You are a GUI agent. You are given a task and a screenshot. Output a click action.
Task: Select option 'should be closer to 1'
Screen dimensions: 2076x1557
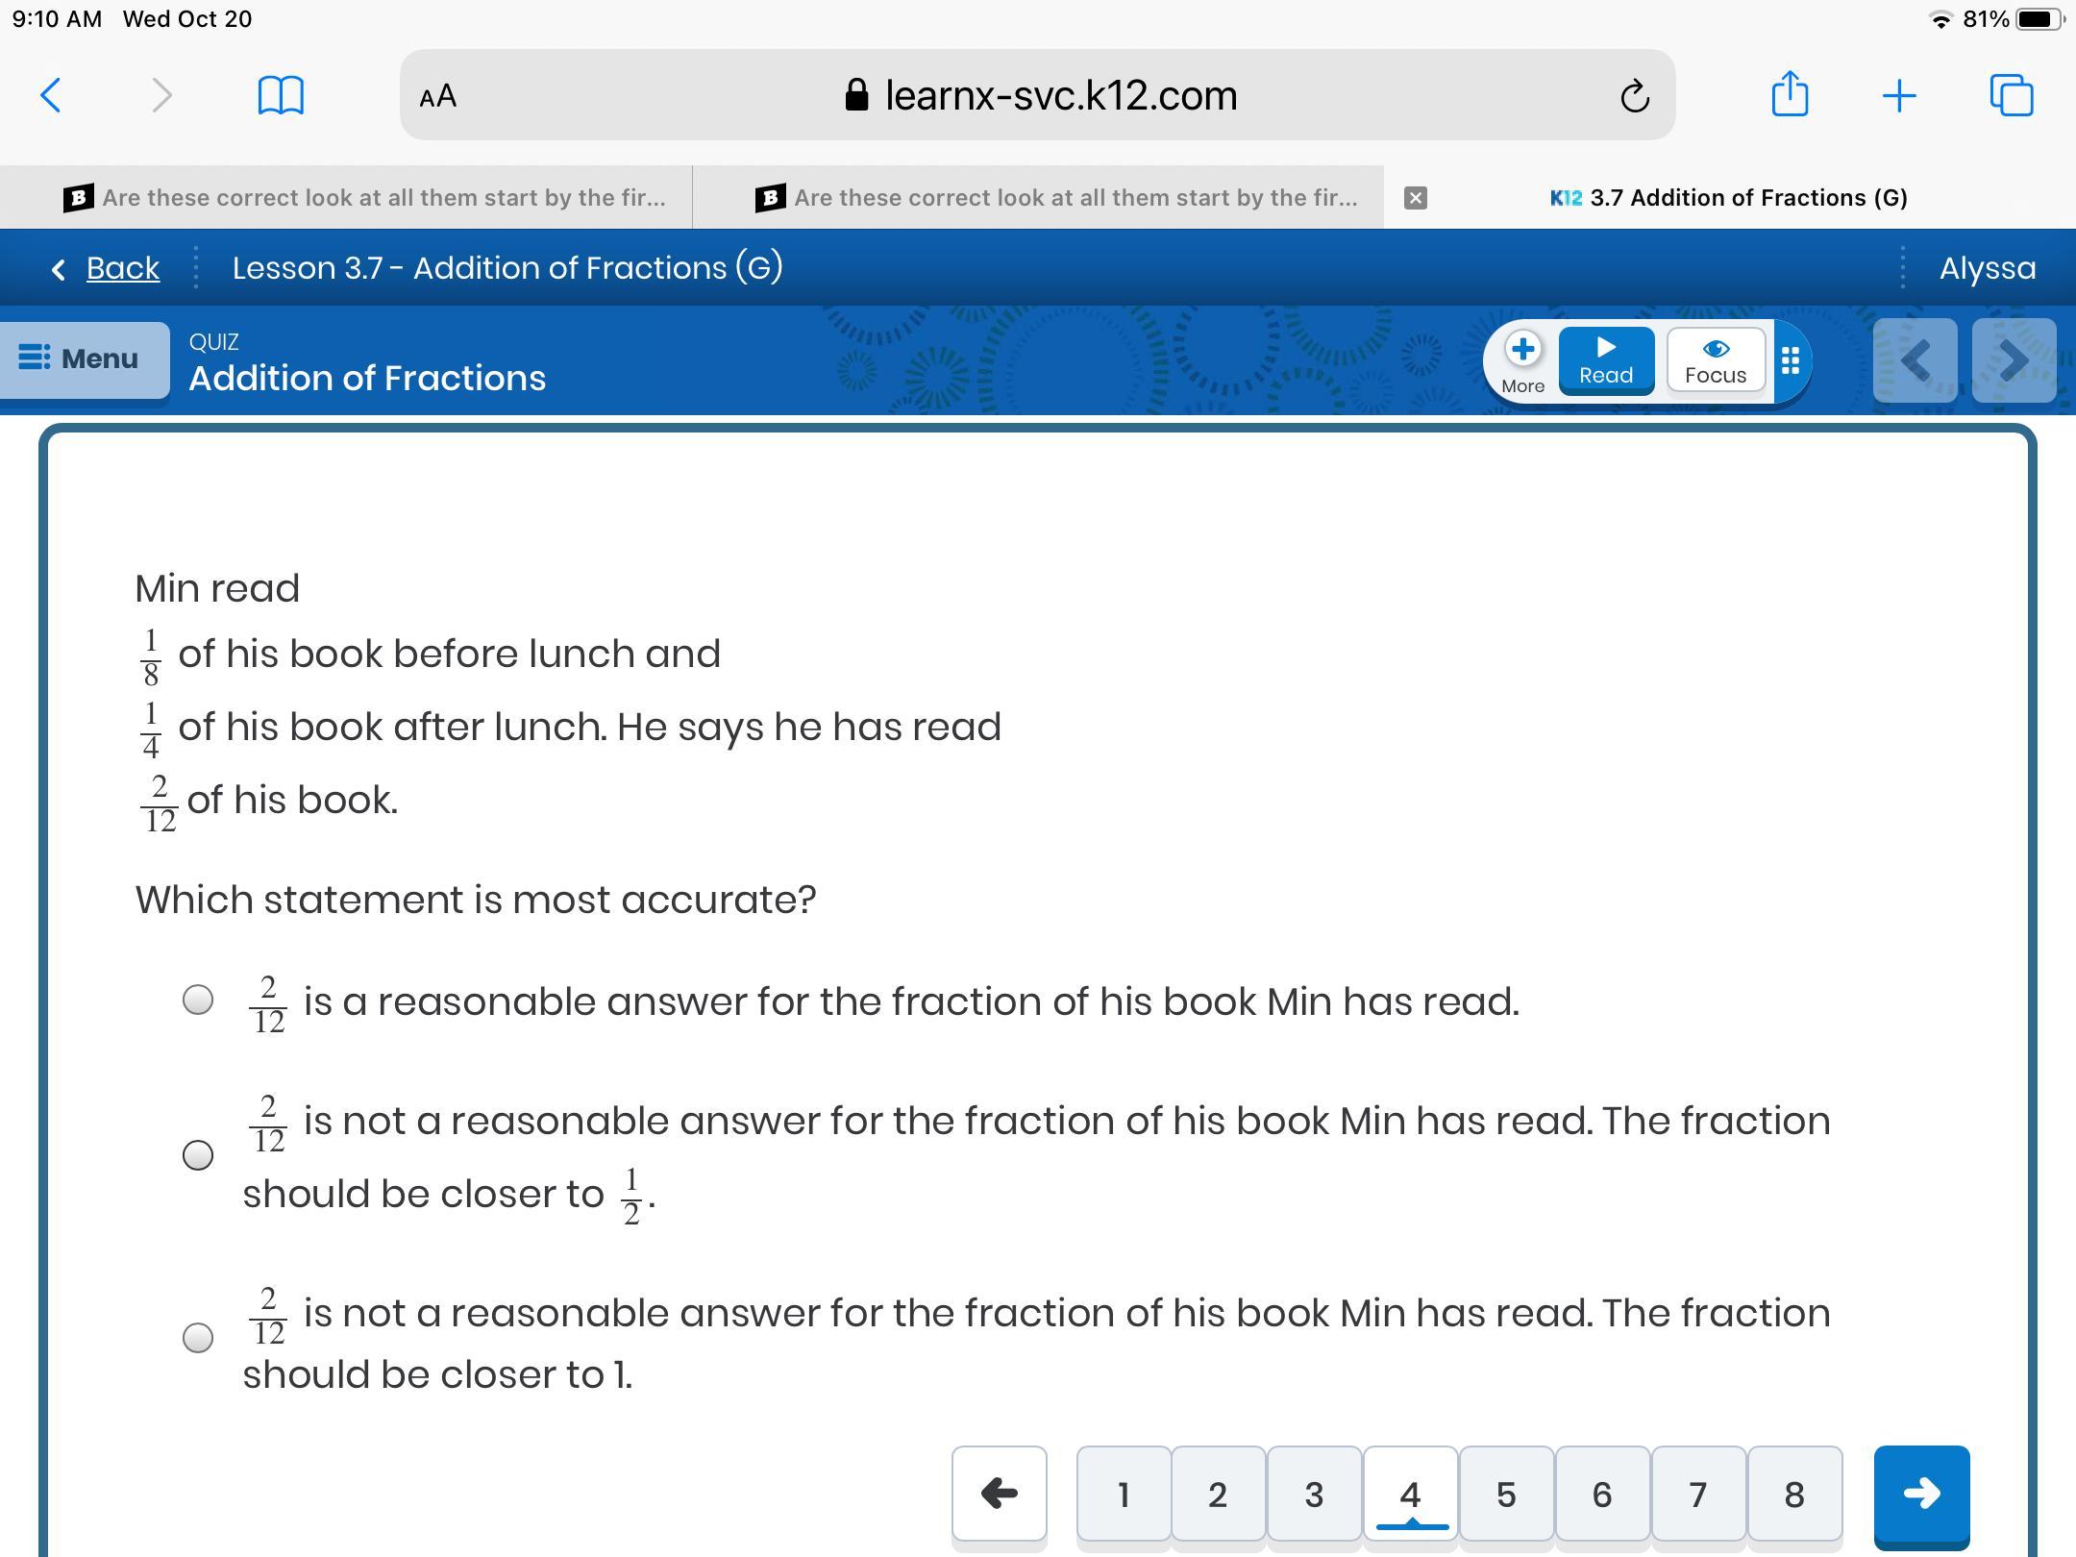(198, 1337)
